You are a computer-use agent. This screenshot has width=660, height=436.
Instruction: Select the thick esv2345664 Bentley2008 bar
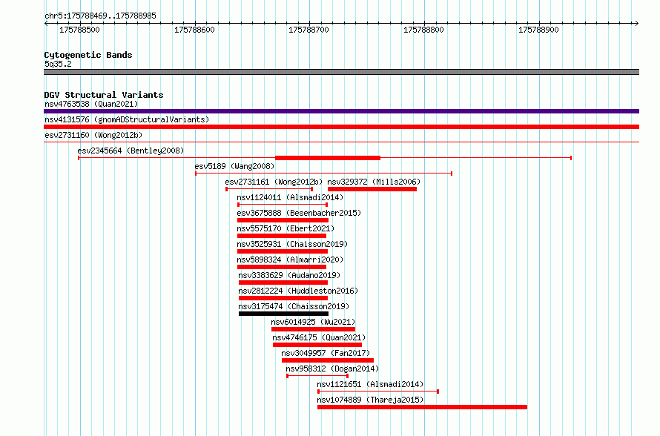pyautogui.click(x=328, y=158)
